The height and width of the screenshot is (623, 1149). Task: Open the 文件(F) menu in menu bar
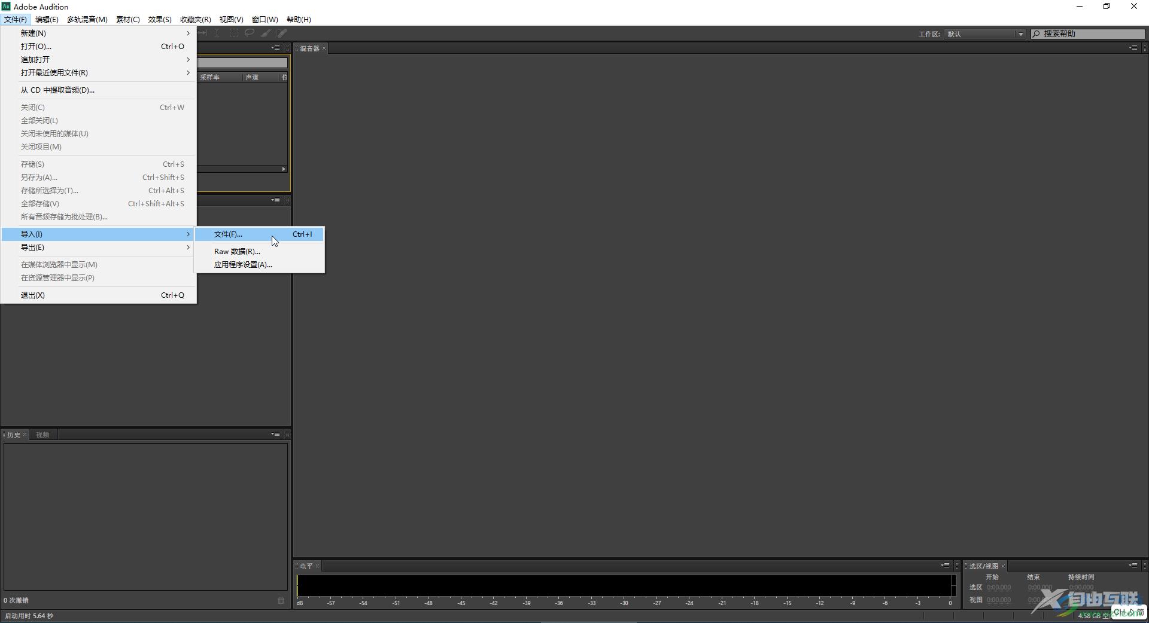15,19
